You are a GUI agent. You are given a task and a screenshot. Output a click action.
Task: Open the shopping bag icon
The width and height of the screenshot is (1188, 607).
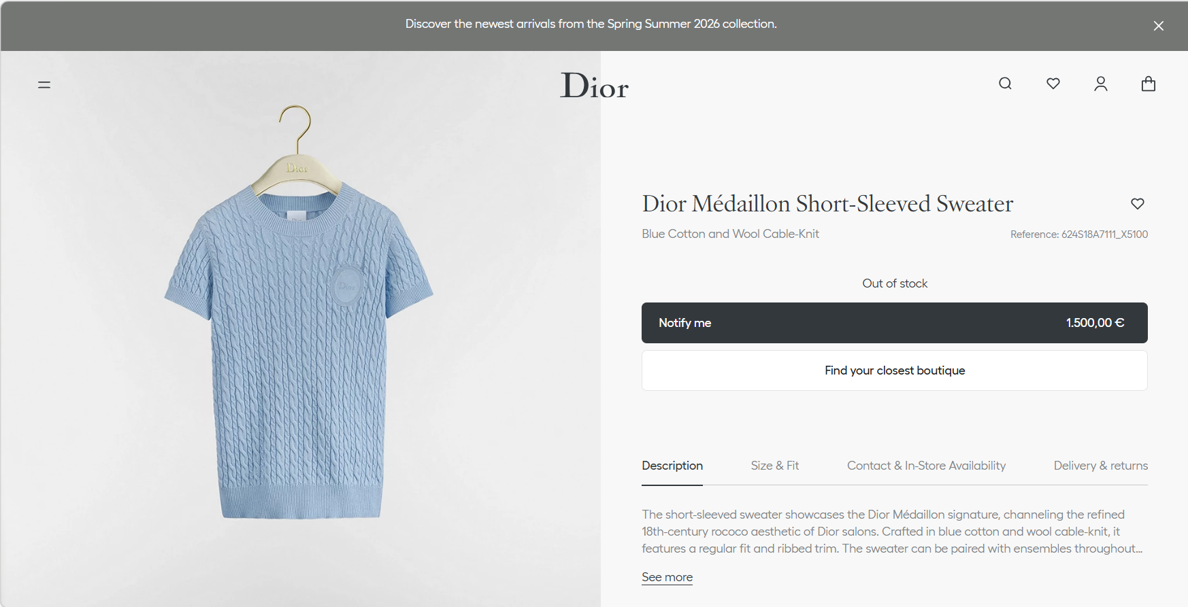click(x=1149, y=84)
